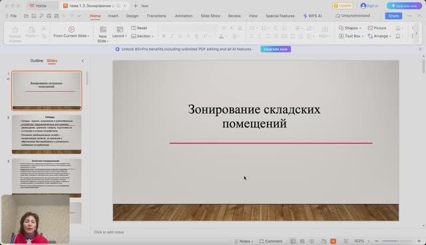Click the Unsynchronized cloud status
The width and height of the screenshot is (426, 245).
tap(353, 16)
